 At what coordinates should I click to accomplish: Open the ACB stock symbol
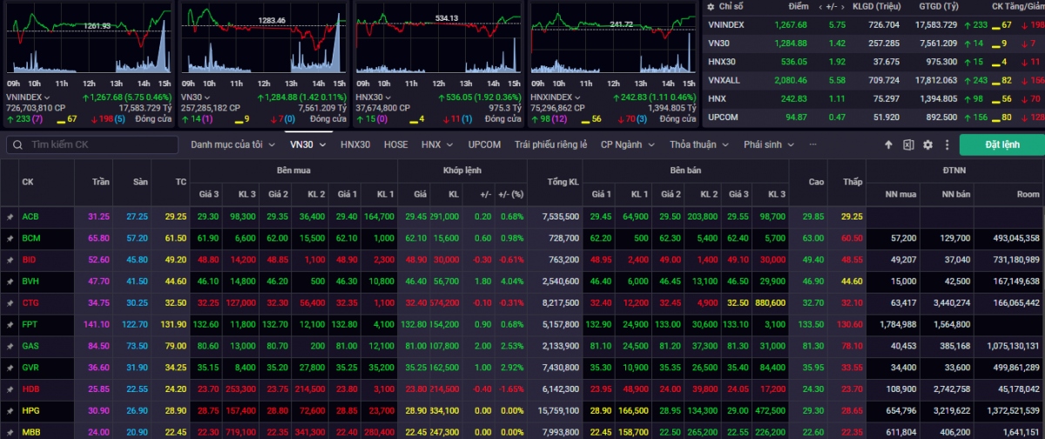30,216
